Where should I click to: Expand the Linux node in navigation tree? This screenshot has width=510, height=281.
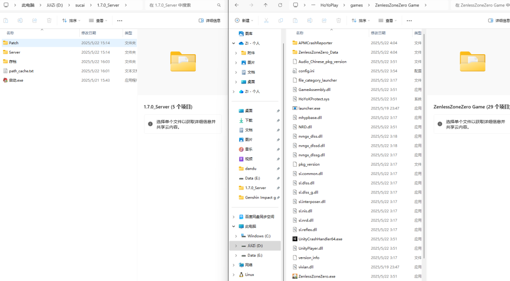(234, 275)
